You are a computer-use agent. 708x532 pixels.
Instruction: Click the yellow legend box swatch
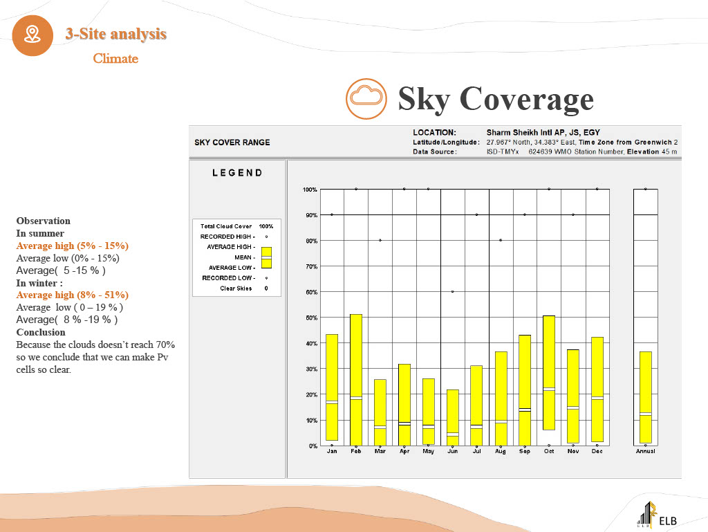(x=266, y=257)
